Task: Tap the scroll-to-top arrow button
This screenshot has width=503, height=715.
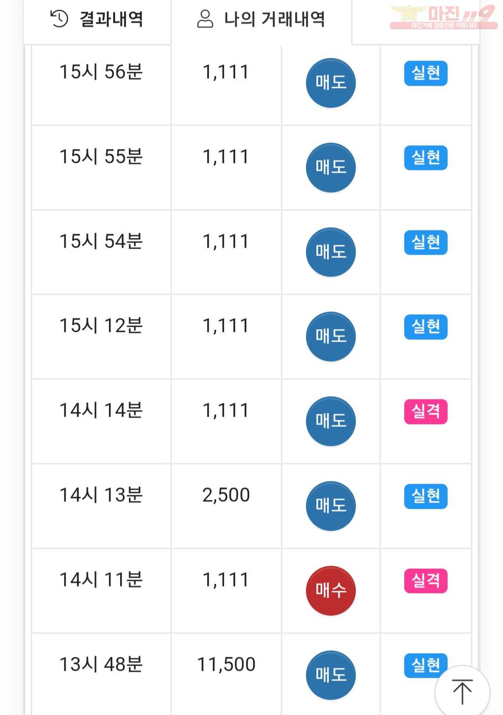Action: 462,691
